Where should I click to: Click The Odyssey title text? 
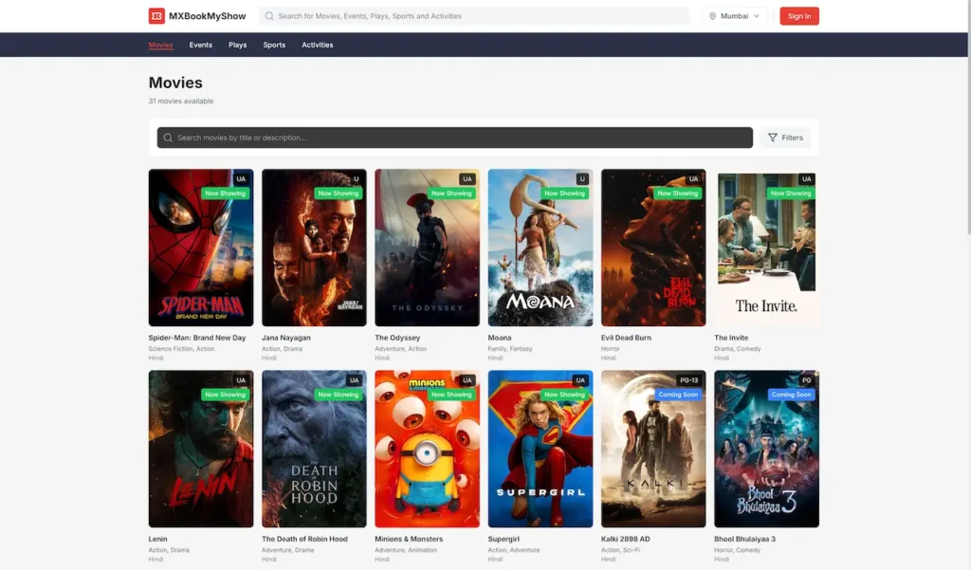397,338
